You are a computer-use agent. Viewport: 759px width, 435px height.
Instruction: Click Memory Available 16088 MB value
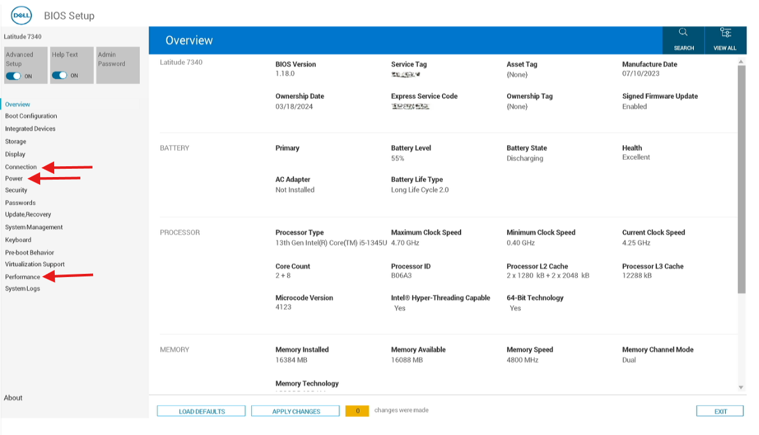point(407,360)
